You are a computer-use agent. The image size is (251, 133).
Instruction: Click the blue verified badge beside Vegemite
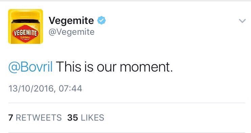(x=101, y=20)
